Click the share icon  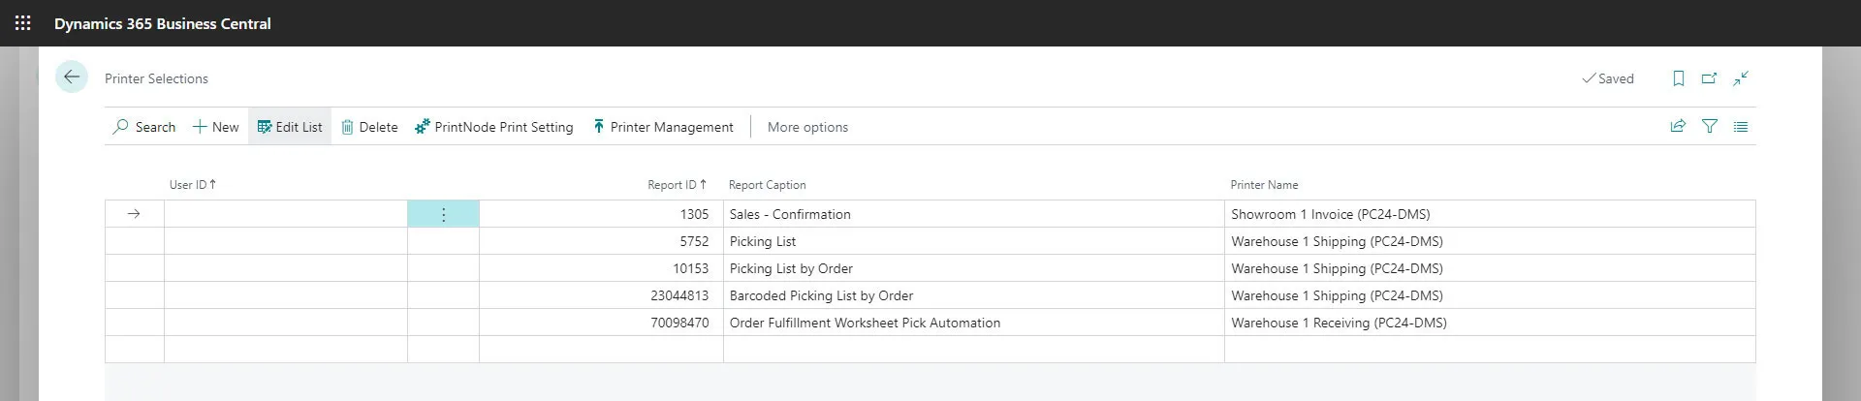tap(1678, 127)
